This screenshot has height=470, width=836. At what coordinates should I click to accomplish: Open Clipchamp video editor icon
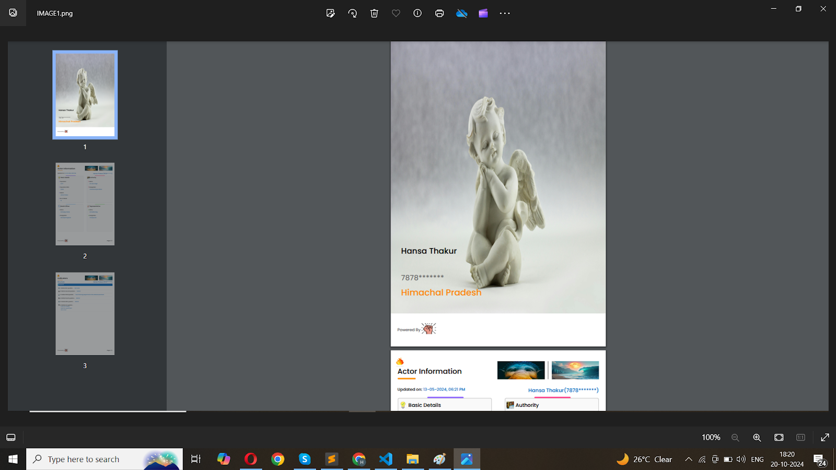[483, 14]
